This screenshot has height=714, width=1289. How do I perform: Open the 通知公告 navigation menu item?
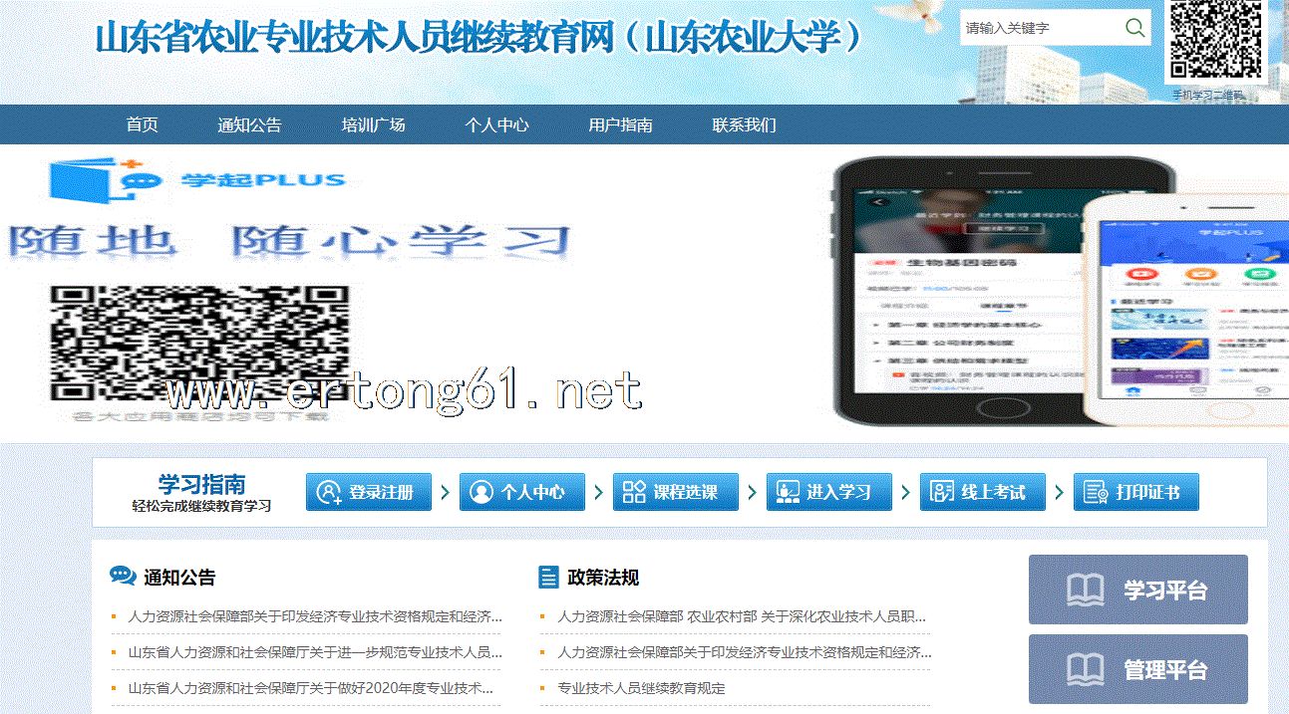249,125
